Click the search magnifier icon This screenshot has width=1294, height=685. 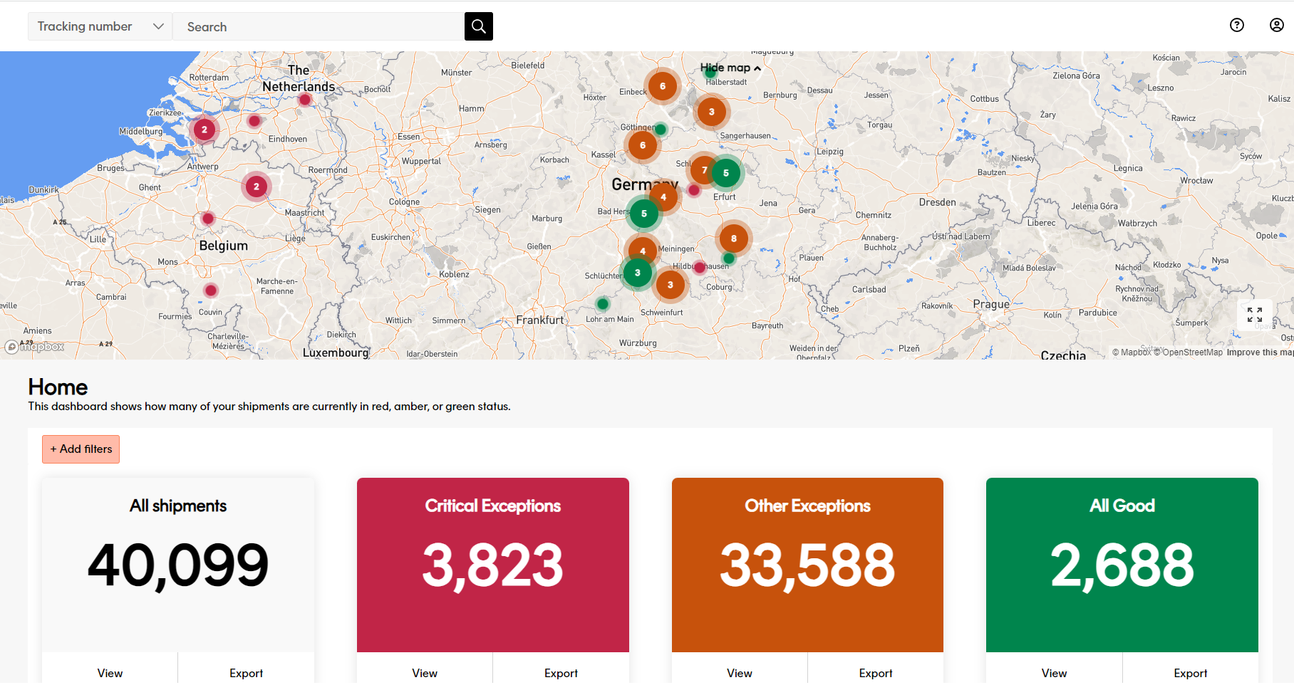pyautogui.click(x=478, y=26)
